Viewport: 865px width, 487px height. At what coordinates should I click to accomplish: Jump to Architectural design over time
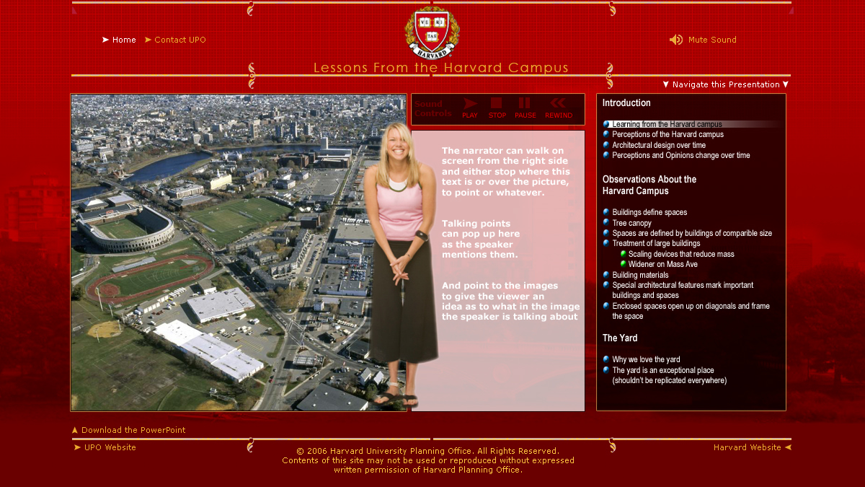coord(659,145)
